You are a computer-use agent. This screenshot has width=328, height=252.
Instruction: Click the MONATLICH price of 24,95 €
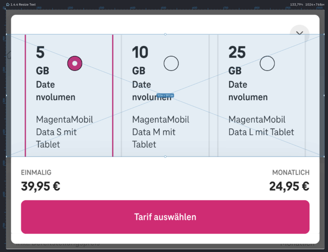click(289, 186)
